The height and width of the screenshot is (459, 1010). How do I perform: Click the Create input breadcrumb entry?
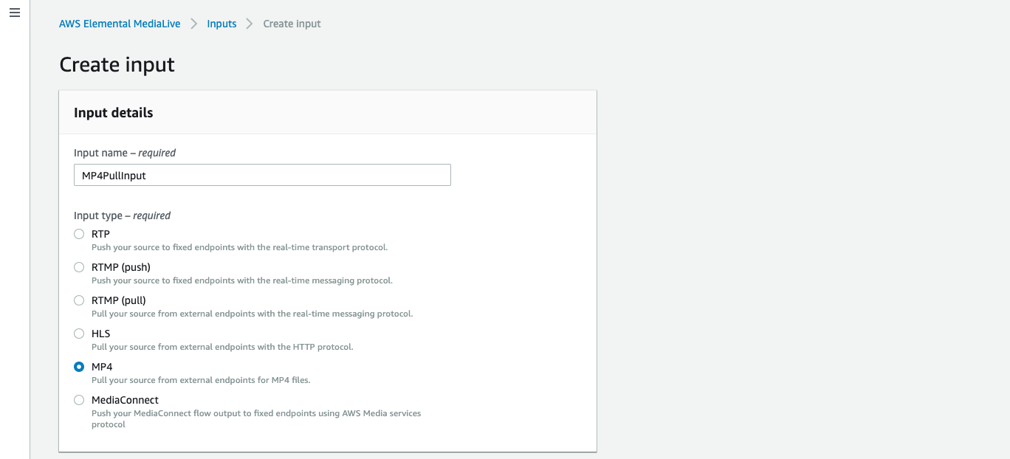click(x=292, y=23)
